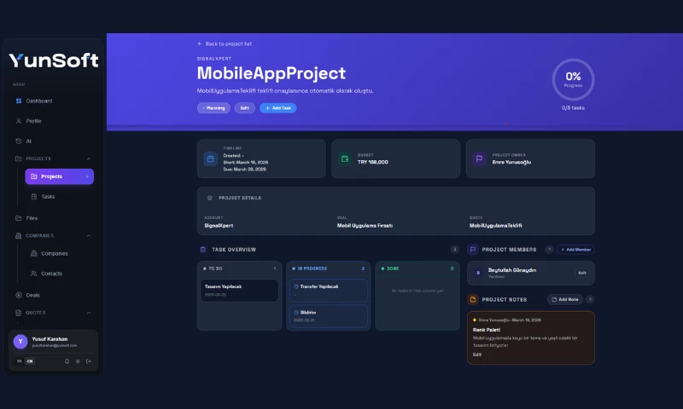The height and width of the screenshot is (409, 683).
Task: Click the AI history icon in sidebar
Action: 19,141
